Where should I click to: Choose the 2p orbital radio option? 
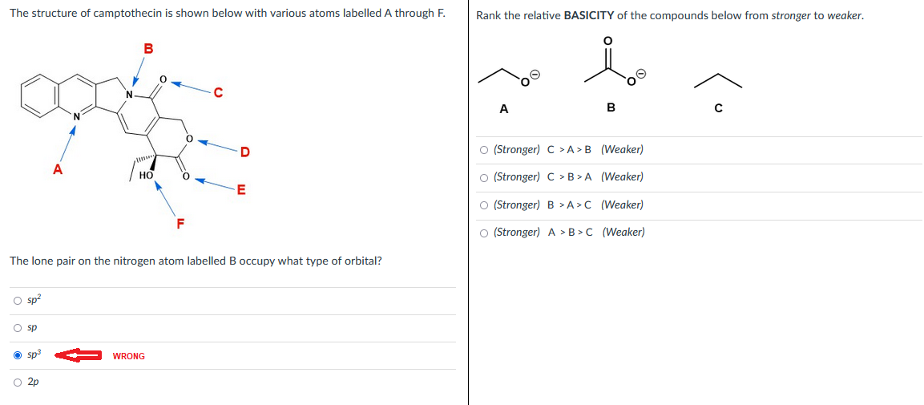pyautogui.click(x=17, y=383)
